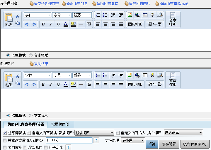Screen dimensions: 211x150
Task: Select the 伪原创(内容处理)设置 tab
Action: click(26, 124)
